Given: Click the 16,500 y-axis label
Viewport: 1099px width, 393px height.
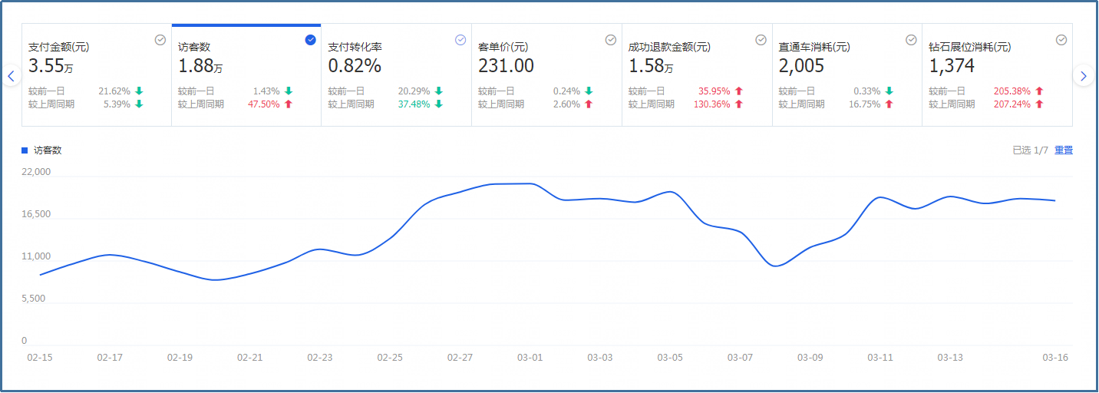Looking at the screenshot, I should (x=35, y=214).
